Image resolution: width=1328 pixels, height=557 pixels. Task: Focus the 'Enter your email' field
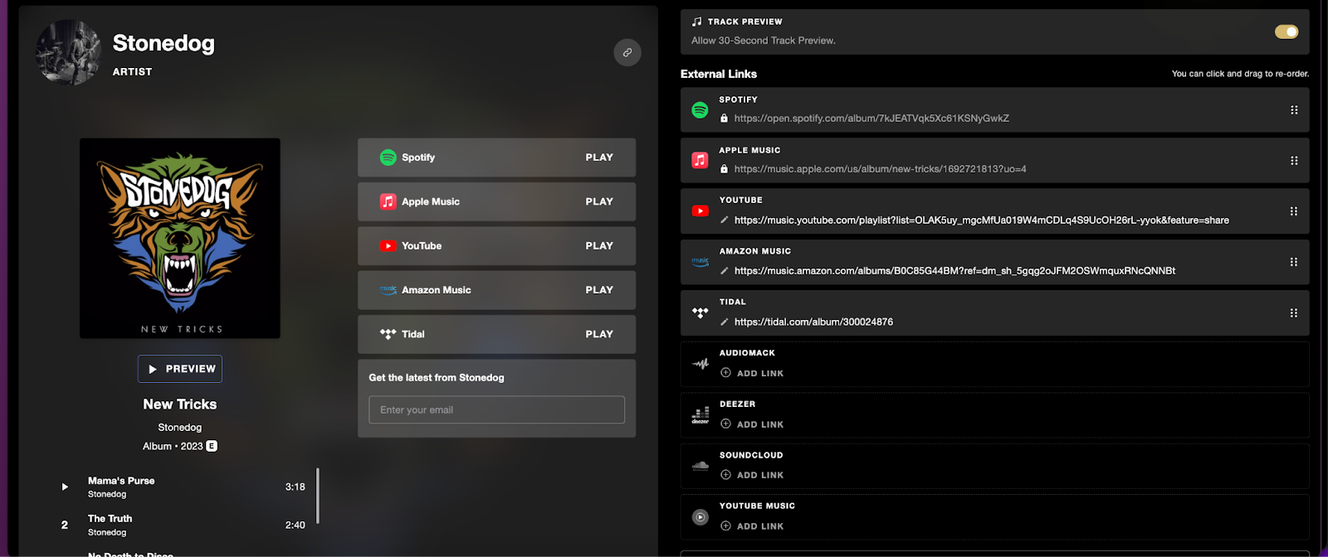496,409
